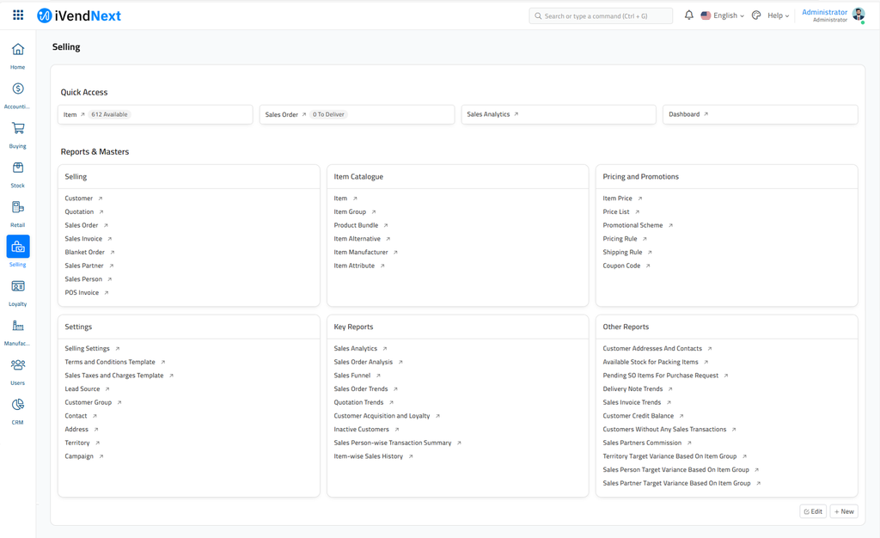
Task: Open the Sales Invoice link
Action: (83, 239)
